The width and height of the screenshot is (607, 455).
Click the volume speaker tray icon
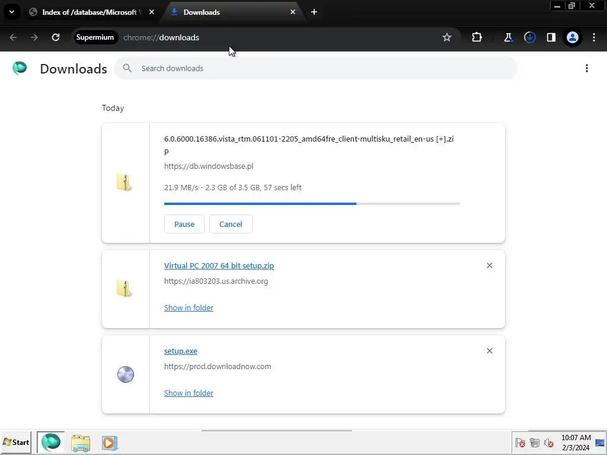[548, 443]
